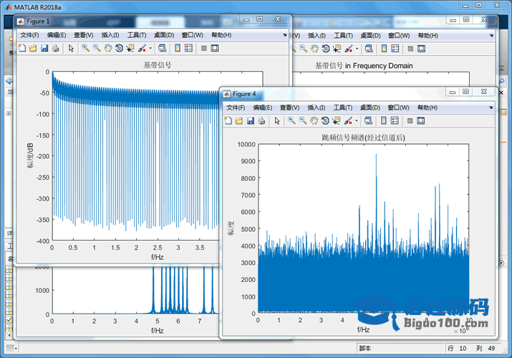Select Rotate 3D tool in Figure 4
Image resolution: width=512 pixels, height=358 pixels.
325,121
